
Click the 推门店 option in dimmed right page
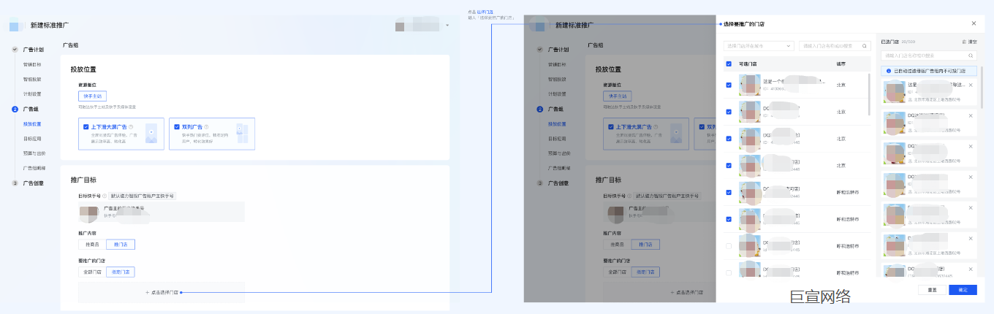645,244
